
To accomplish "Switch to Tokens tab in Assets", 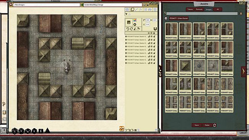I will (x=190, y=9).
